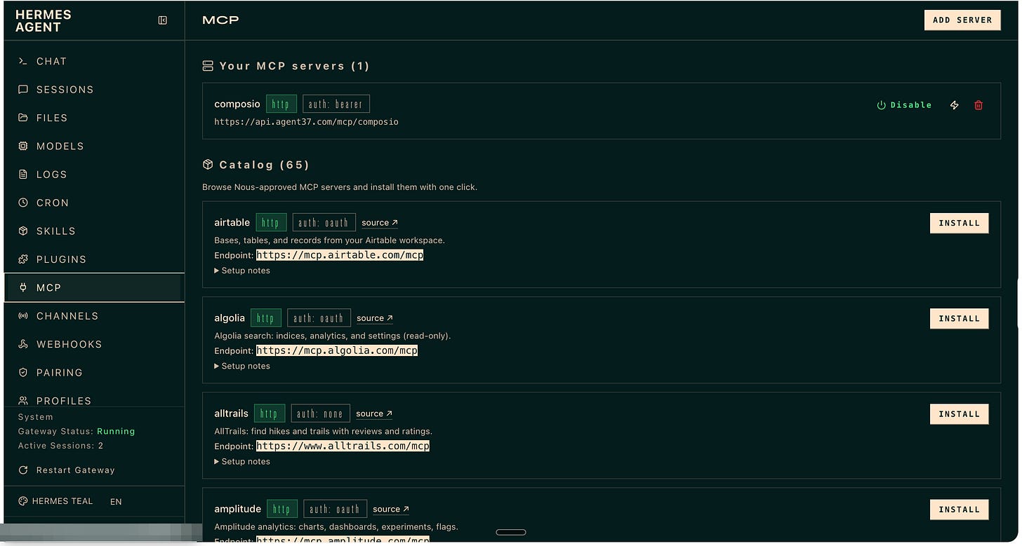Expand Setup notes for alltrails
1022x546 pixels.
pos(242,461)
